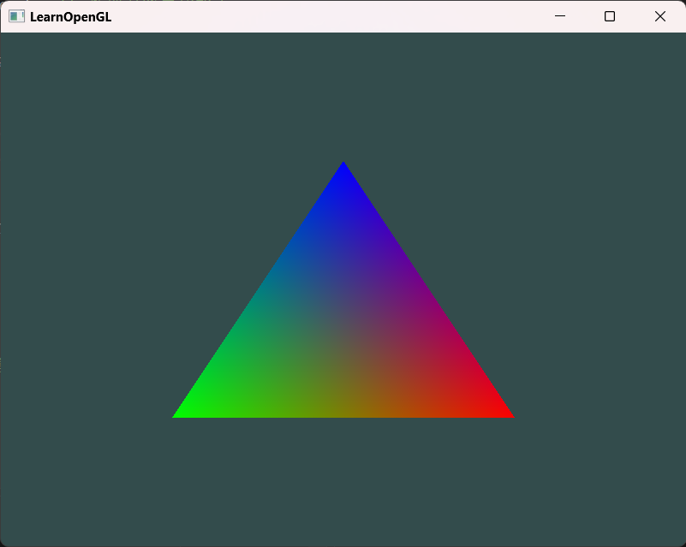Click the title bar of the window
The height and width of the screenshot is (547, 686).
coord(300,15)
